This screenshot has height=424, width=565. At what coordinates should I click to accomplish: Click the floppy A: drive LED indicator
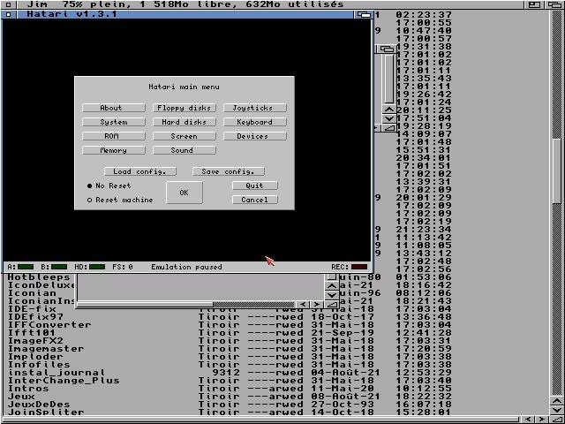tap(26, 267)
